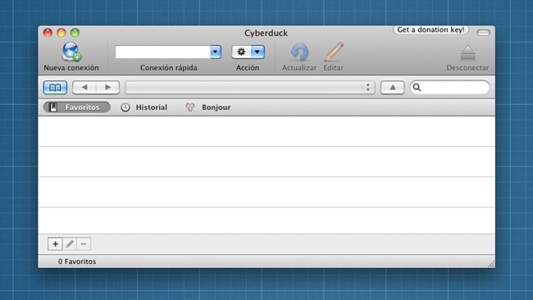Viewport: 533px width, 300px height.
Task: Click the window resize grip corner
Action: (x=491, y=264)
